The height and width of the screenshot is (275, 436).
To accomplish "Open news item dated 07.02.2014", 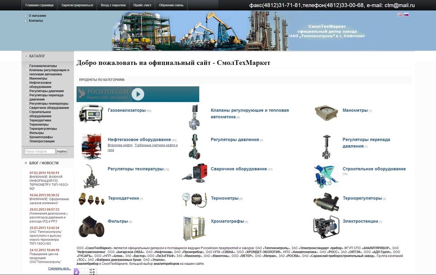I will click(49, 181).
